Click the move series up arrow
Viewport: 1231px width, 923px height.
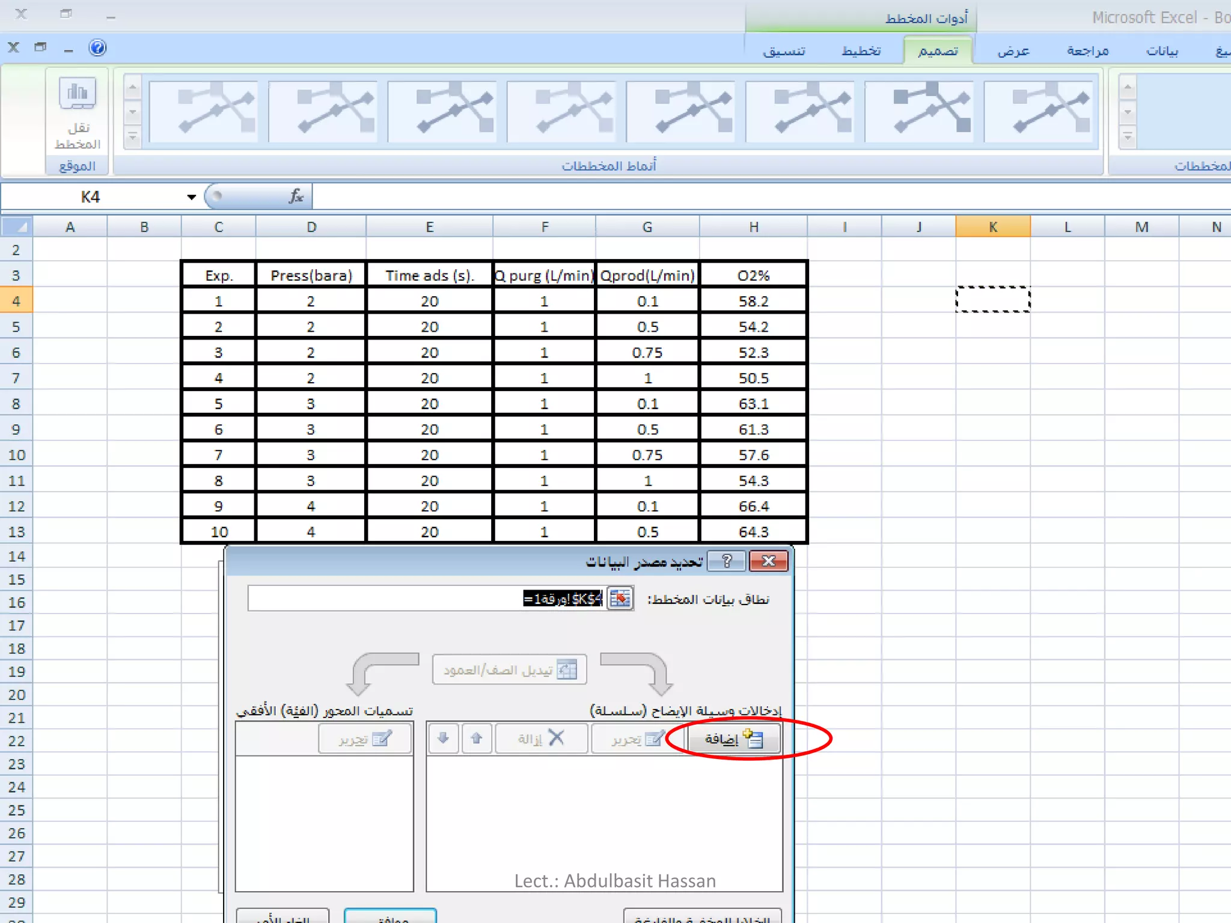coord(477,738)
